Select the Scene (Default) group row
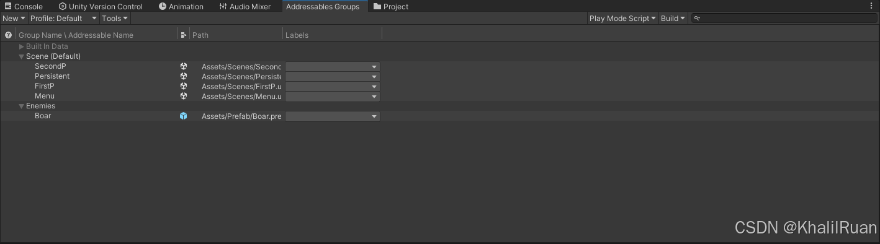This screenshot has width=880, height=244. coord(440,56)
